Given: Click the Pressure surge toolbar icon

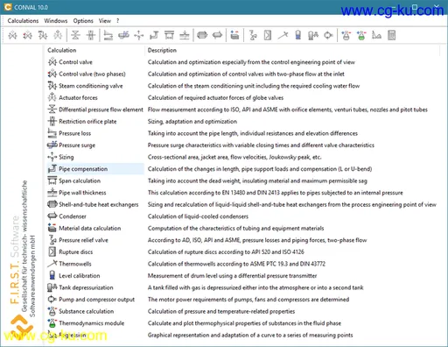Looking at the screenshot, I should coord(123,35).
